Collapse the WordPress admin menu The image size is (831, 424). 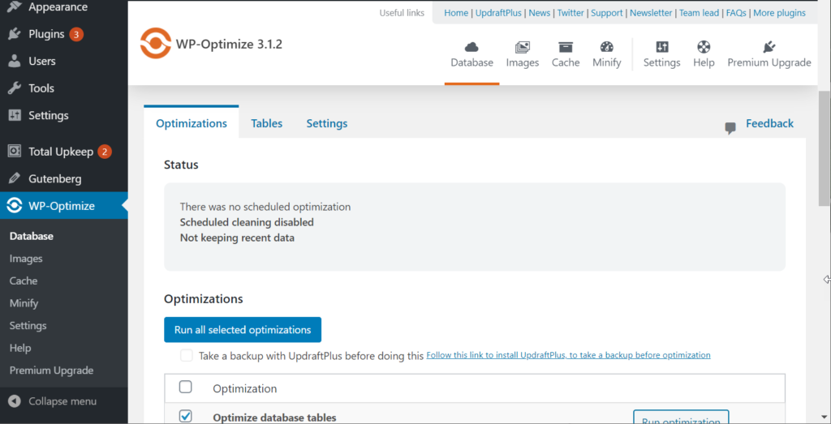pos(53,401)
